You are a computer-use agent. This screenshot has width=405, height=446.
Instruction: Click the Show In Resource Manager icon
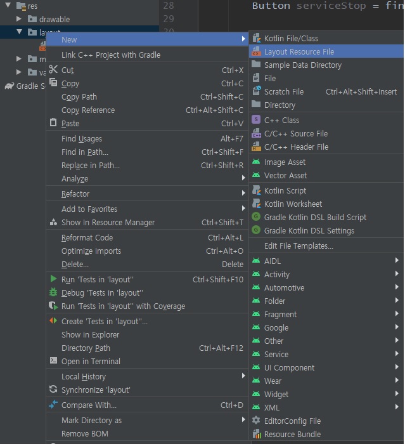pyautogui.click(x=53, y=222)
